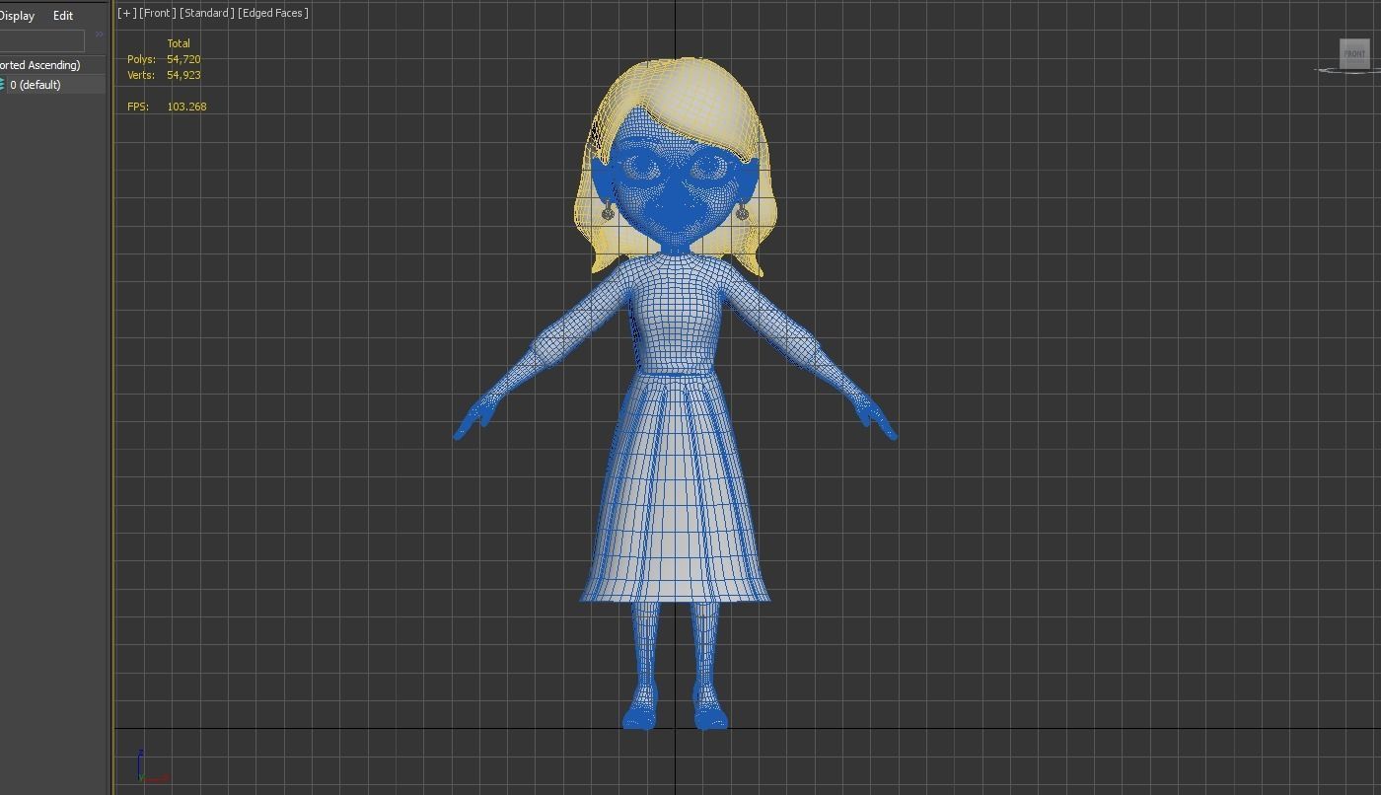Click the FPS value 103.268
This screenshot has width=1381, height=795.
(x=186, y=107)
